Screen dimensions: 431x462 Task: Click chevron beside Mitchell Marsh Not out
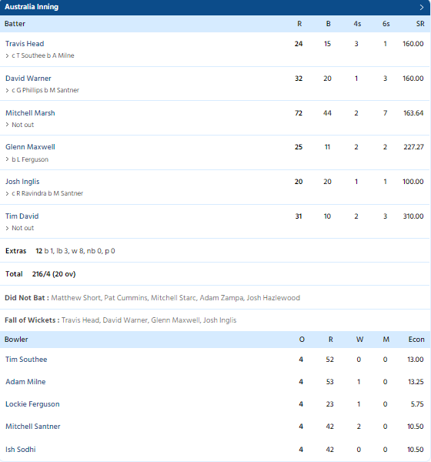coord(7,125)
